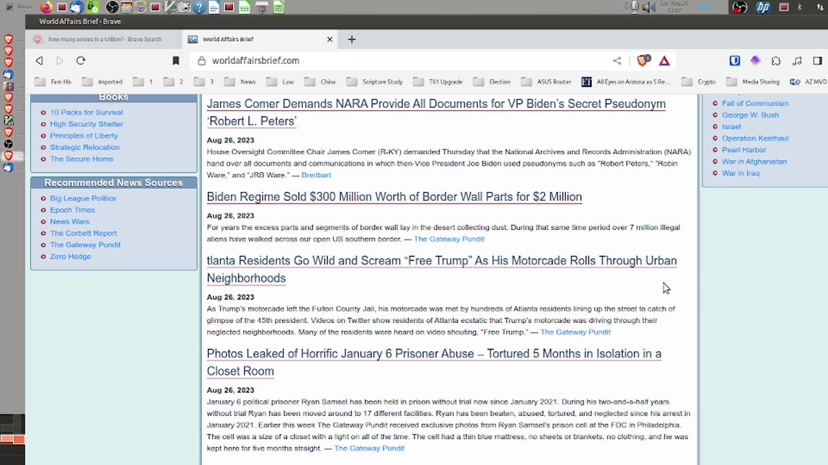Open the News bookmarks folder
The width and height of the screenshot is (828, 465).
(x=239, y=82)
